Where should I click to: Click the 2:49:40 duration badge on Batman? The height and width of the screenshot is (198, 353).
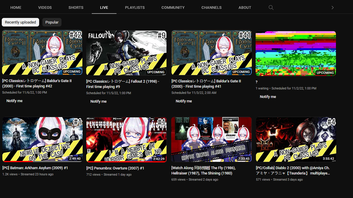(75, 159)
